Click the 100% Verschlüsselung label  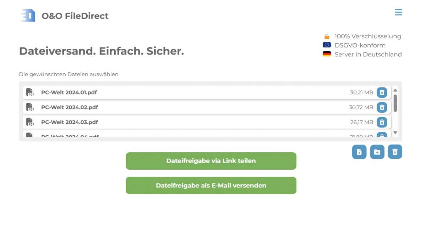368,36
